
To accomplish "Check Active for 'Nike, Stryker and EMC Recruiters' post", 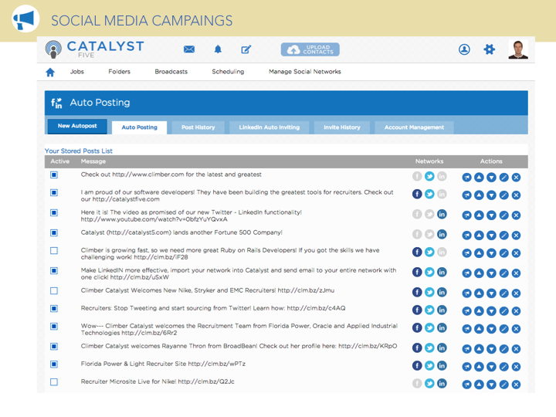I will click(54, 291).
